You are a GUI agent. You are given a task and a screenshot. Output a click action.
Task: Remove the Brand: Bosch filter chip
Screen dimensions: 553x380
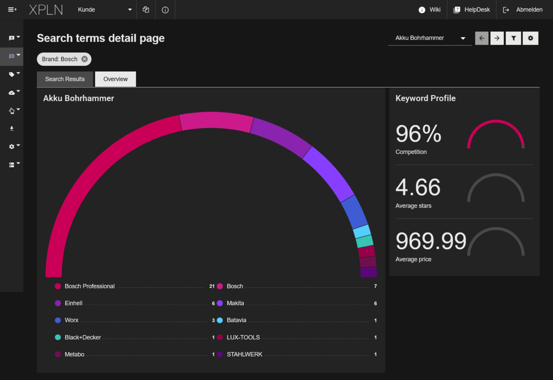point(84,59)
